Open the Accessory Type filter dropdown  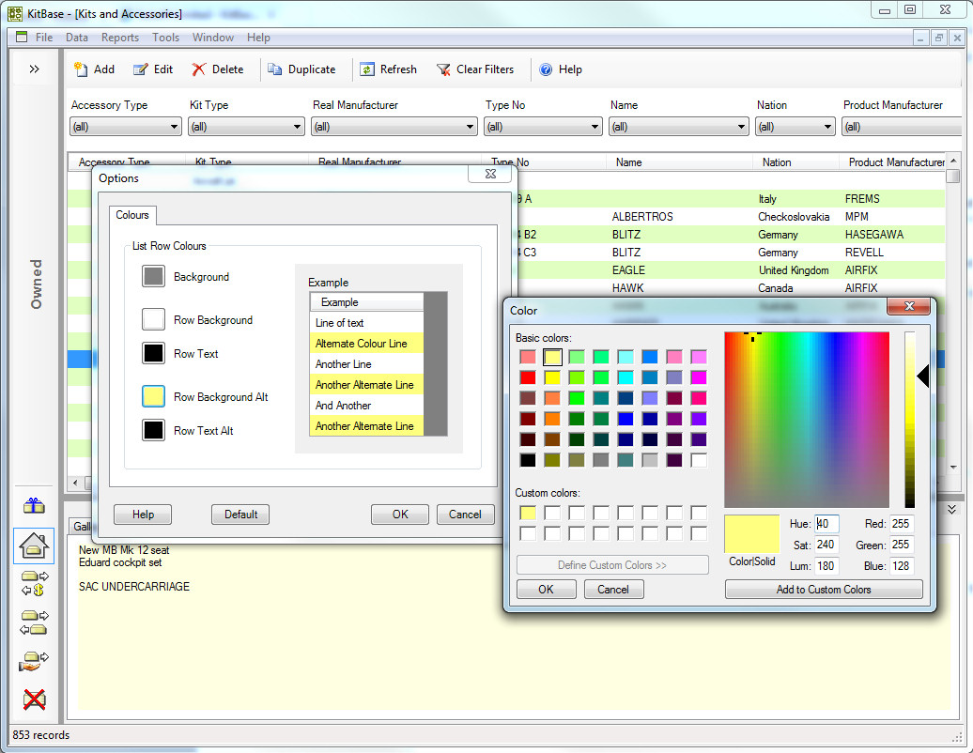click(x=125, y=127)
